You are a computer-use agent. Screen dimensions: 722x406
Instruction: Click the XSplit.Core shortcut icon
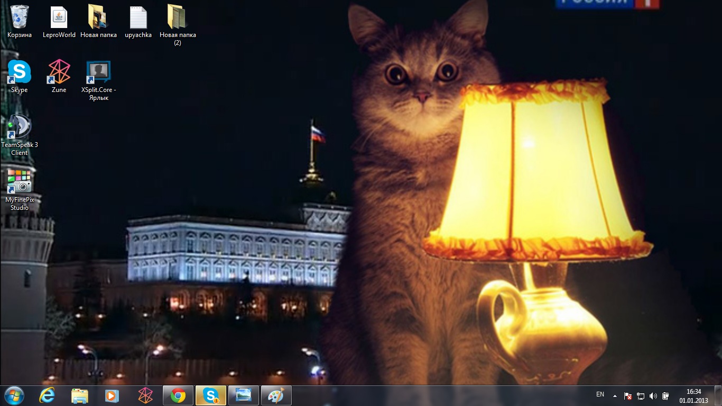[98, 72]
